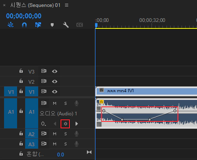The width and height of the screenshot is (197, 160).
Task: Click Add-Remove Keyframe button on A1
Action: point(65,124)
